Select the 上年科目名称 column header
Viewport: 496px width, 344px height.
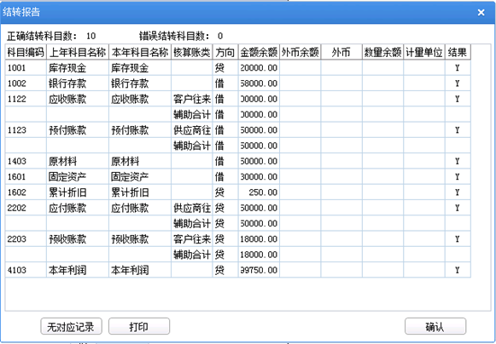[x=78, y=52]
